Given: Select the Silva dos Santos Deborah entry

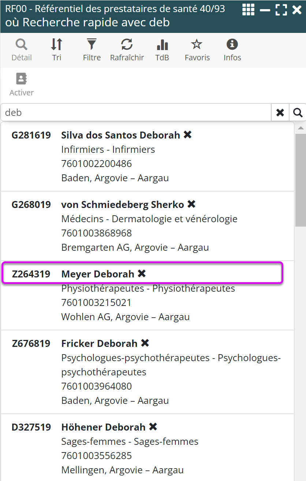Looking at the screenshot, I should tap(120, 135).
